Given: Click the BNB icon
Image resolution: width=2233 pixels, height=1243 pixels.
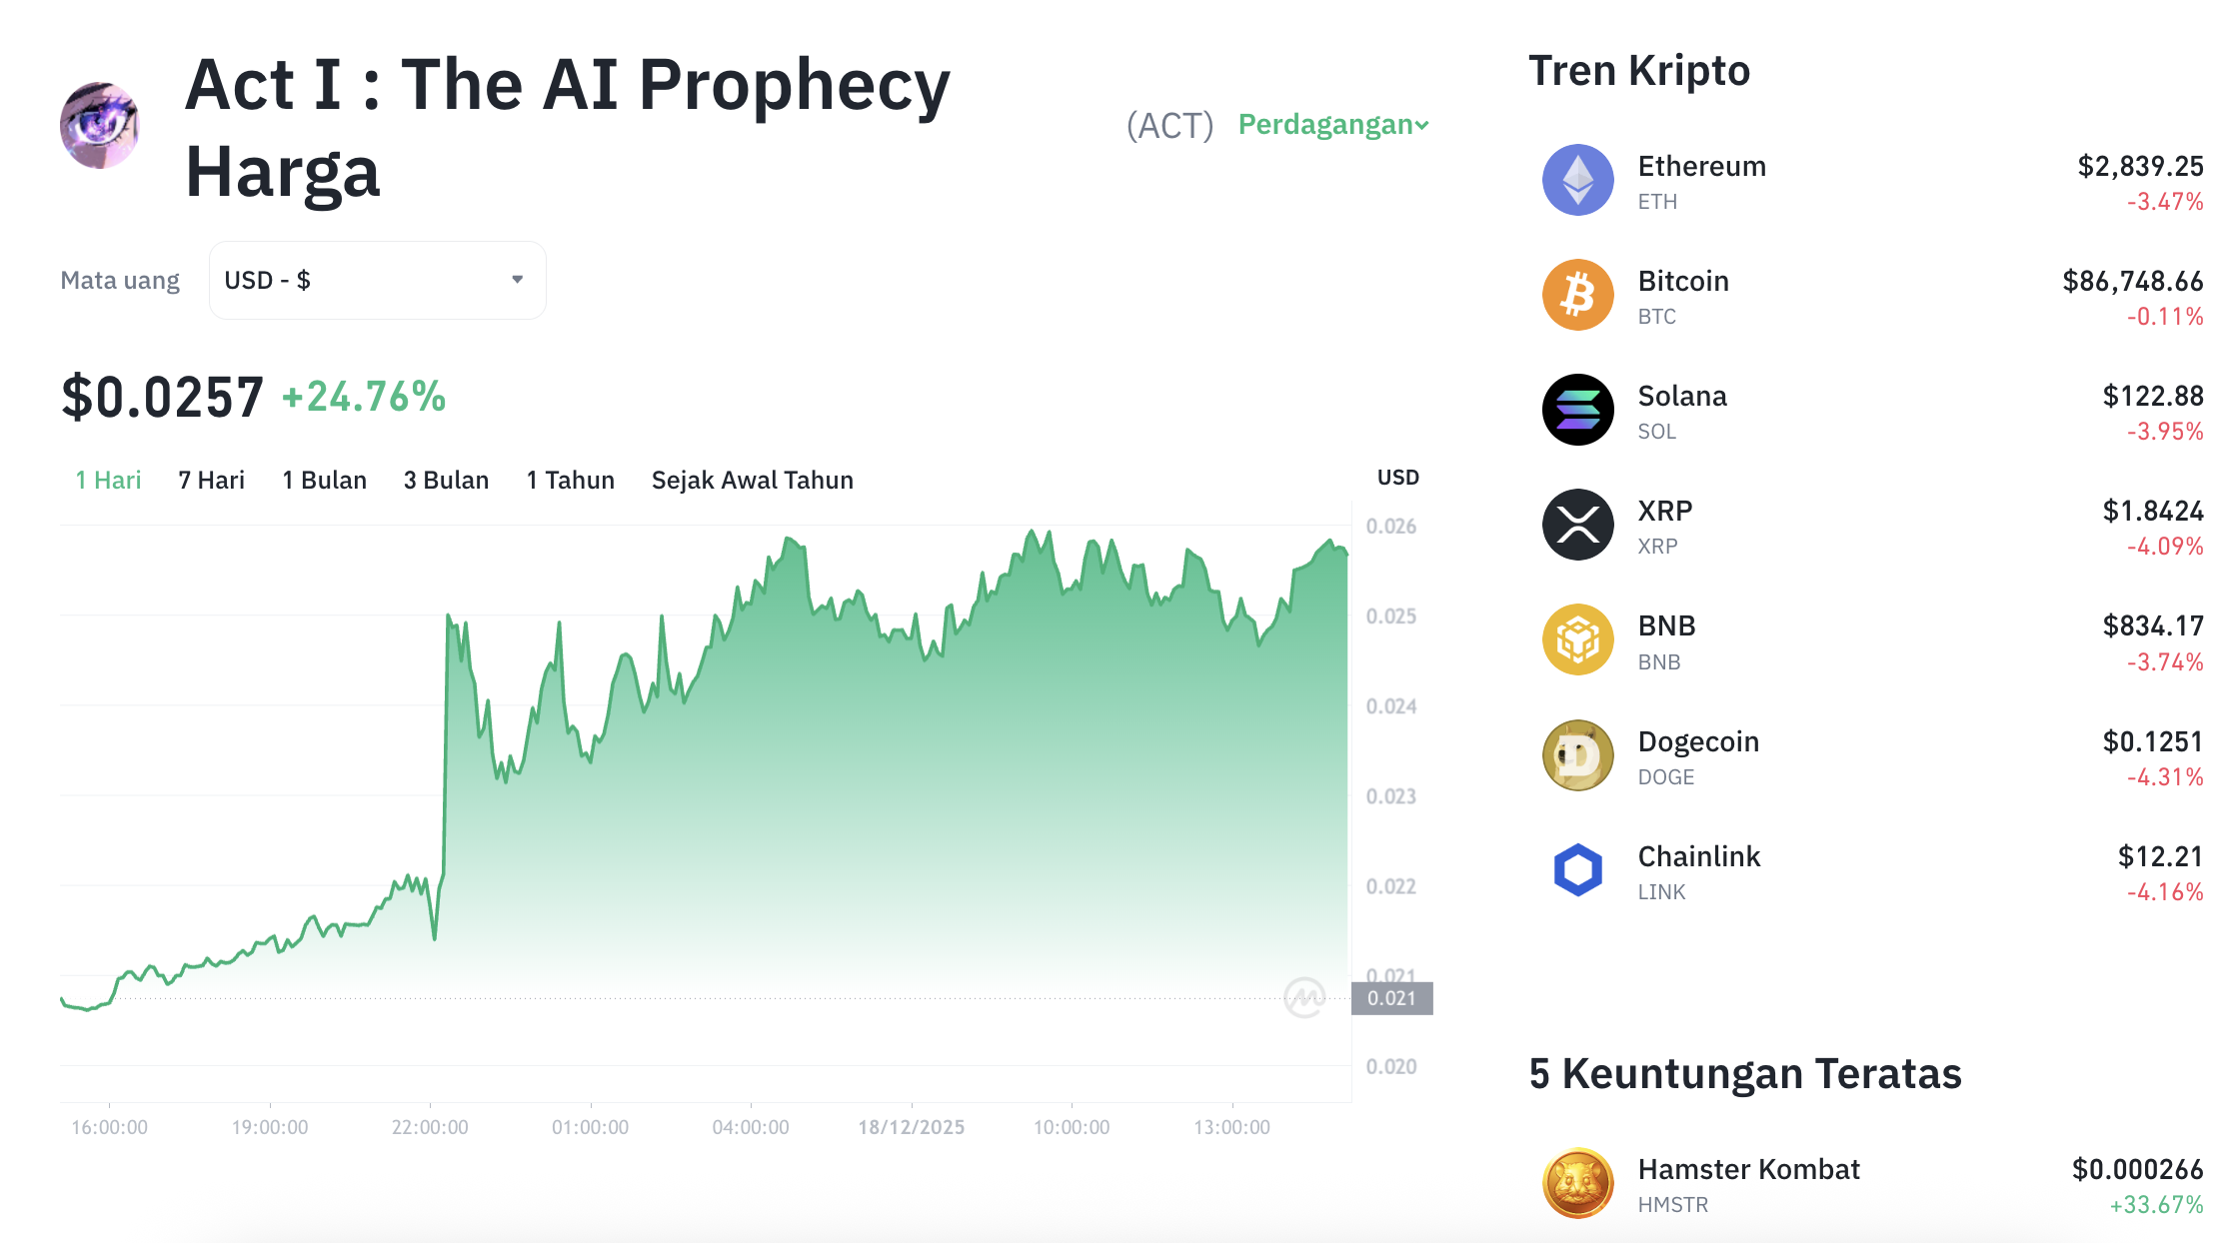Looking at the screenshot, I should (x=1577, y=639).
